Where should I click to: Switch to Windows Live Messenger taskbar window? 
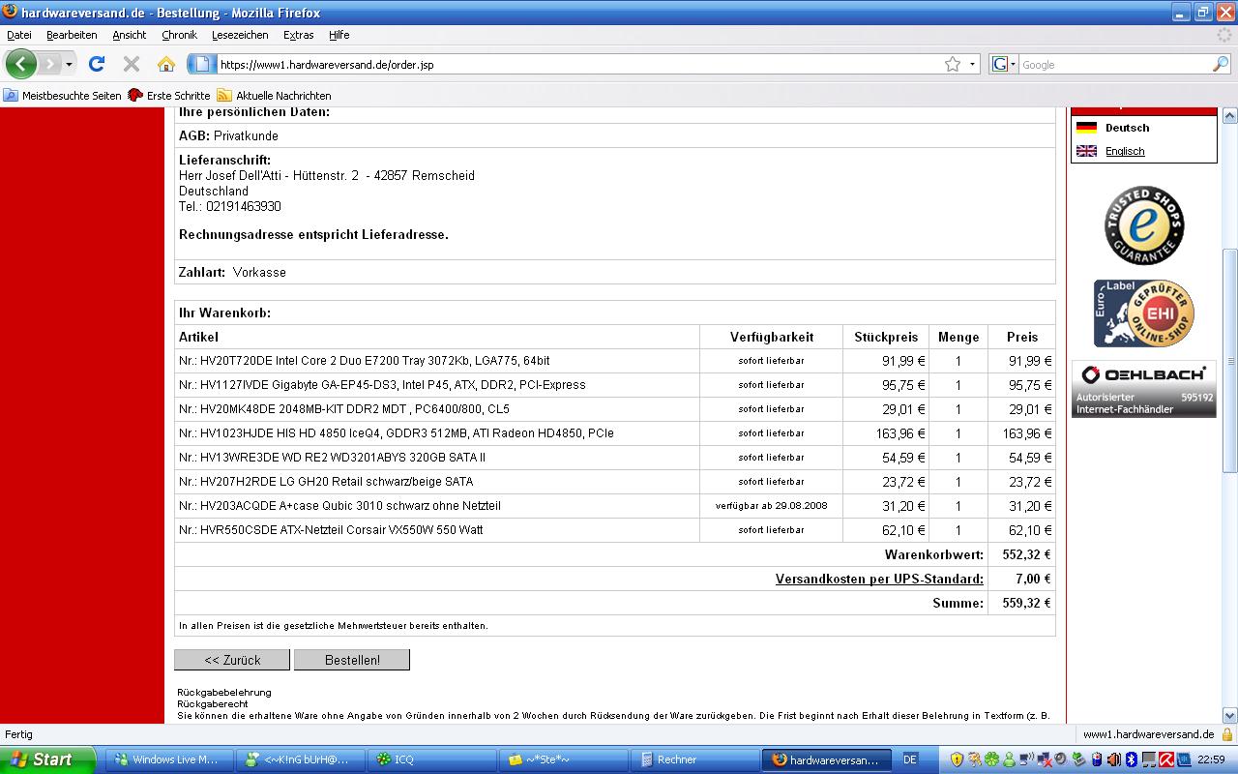(x=169, y=759)
